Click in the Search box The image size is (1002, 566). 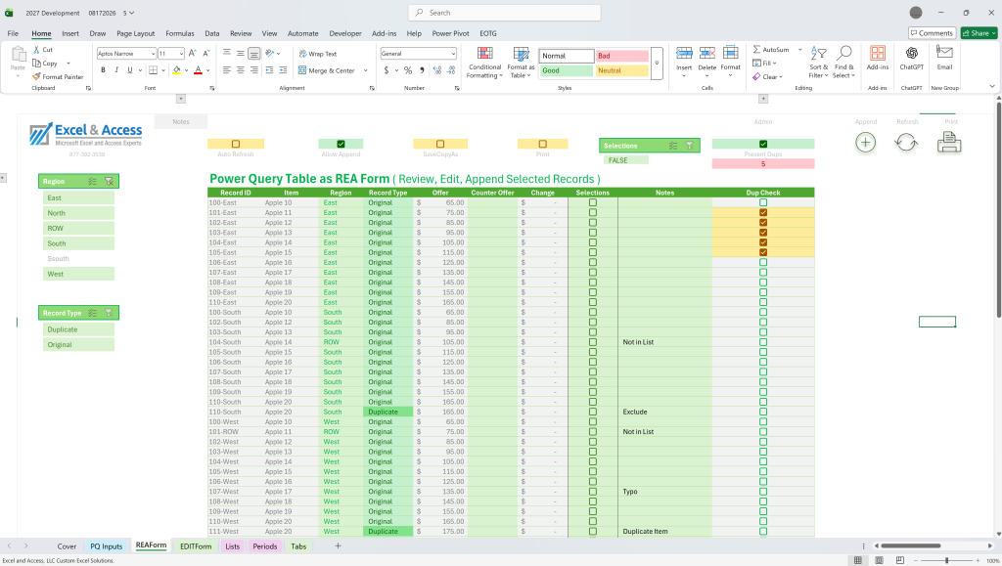pyautogui.click(x=505, y=13)
